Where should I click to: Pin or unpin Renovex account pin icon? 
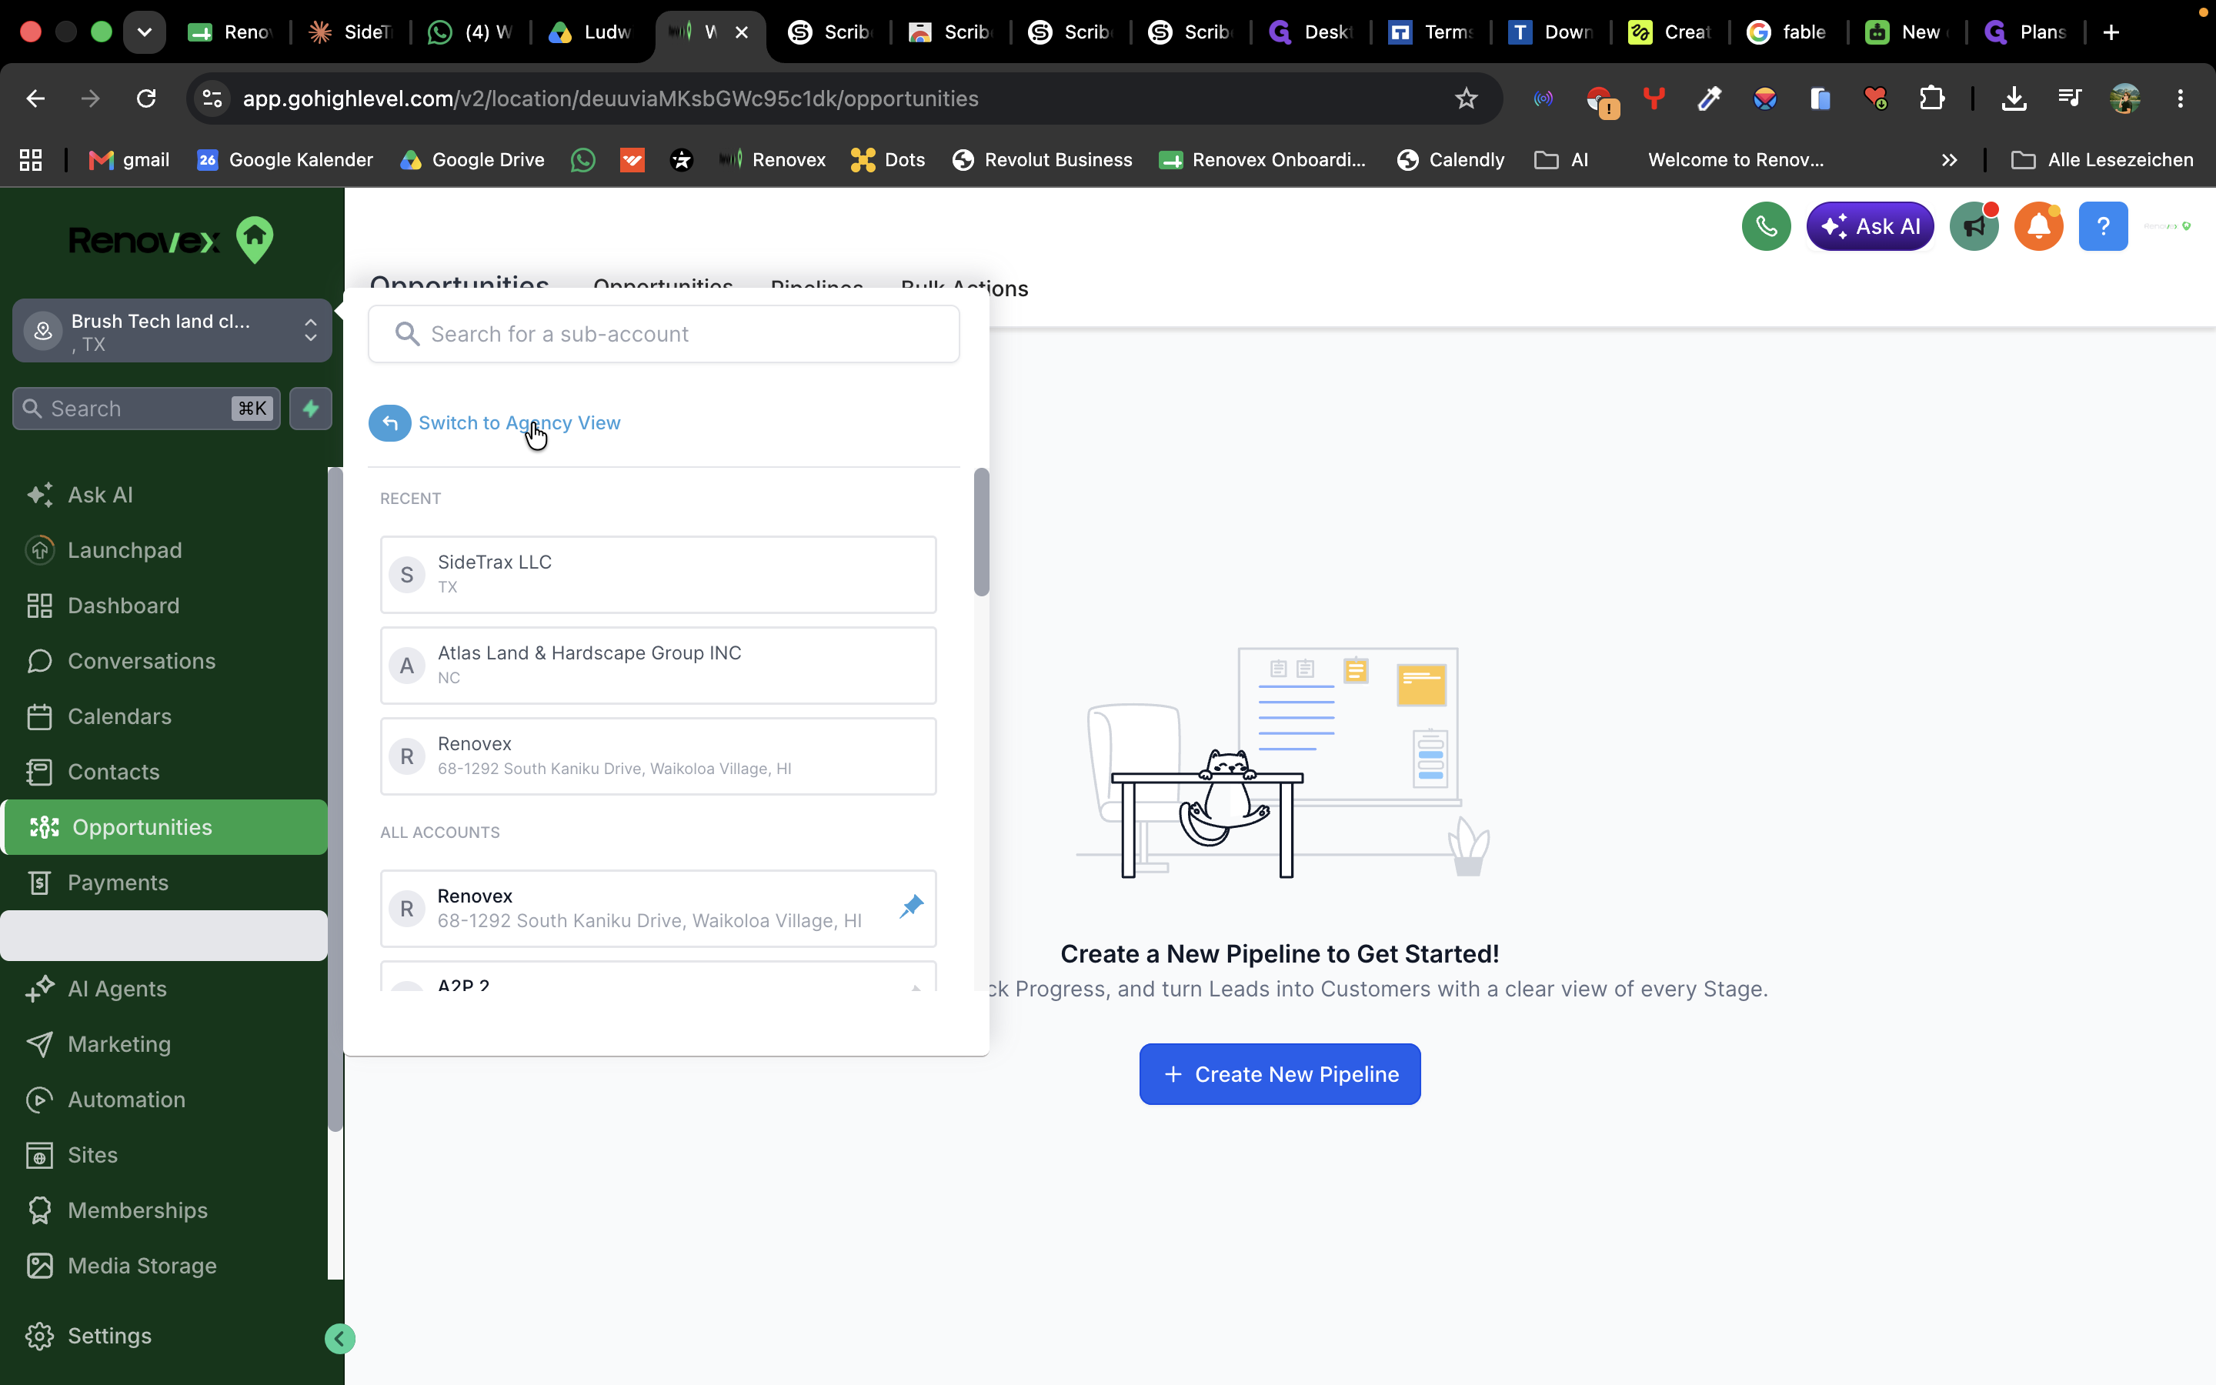click(x=911, y=907)
